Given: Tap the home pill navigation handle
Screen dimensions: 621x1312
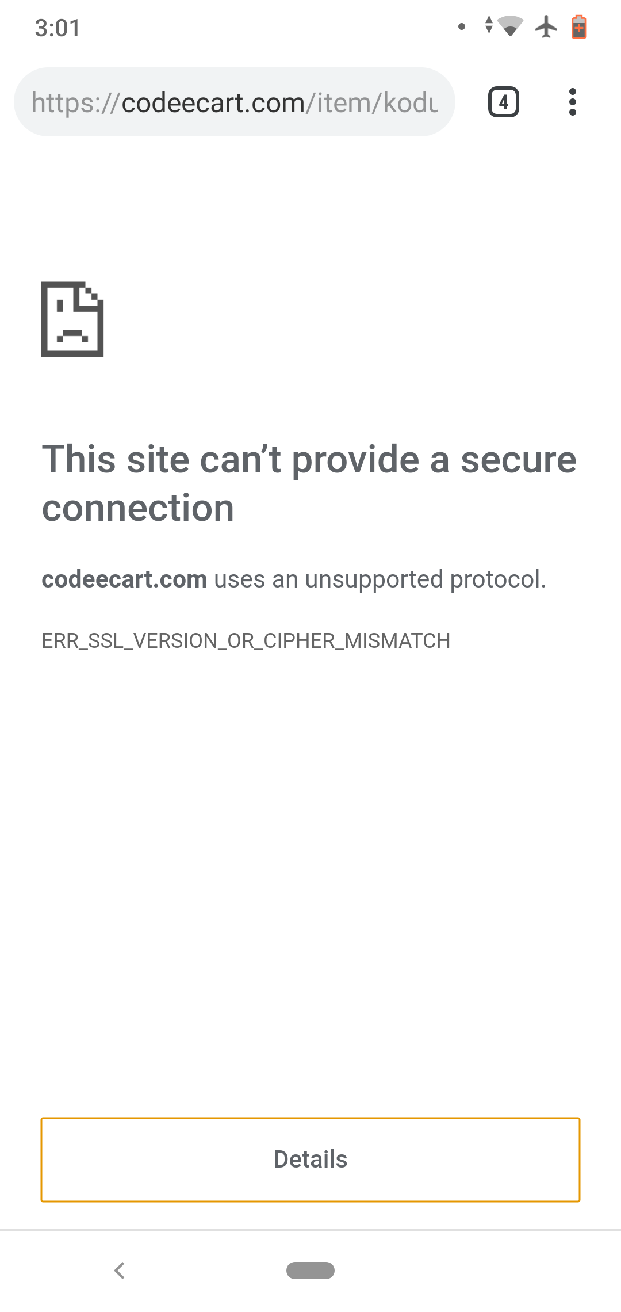Looking at the screenshot, I should coord(310,1270).
